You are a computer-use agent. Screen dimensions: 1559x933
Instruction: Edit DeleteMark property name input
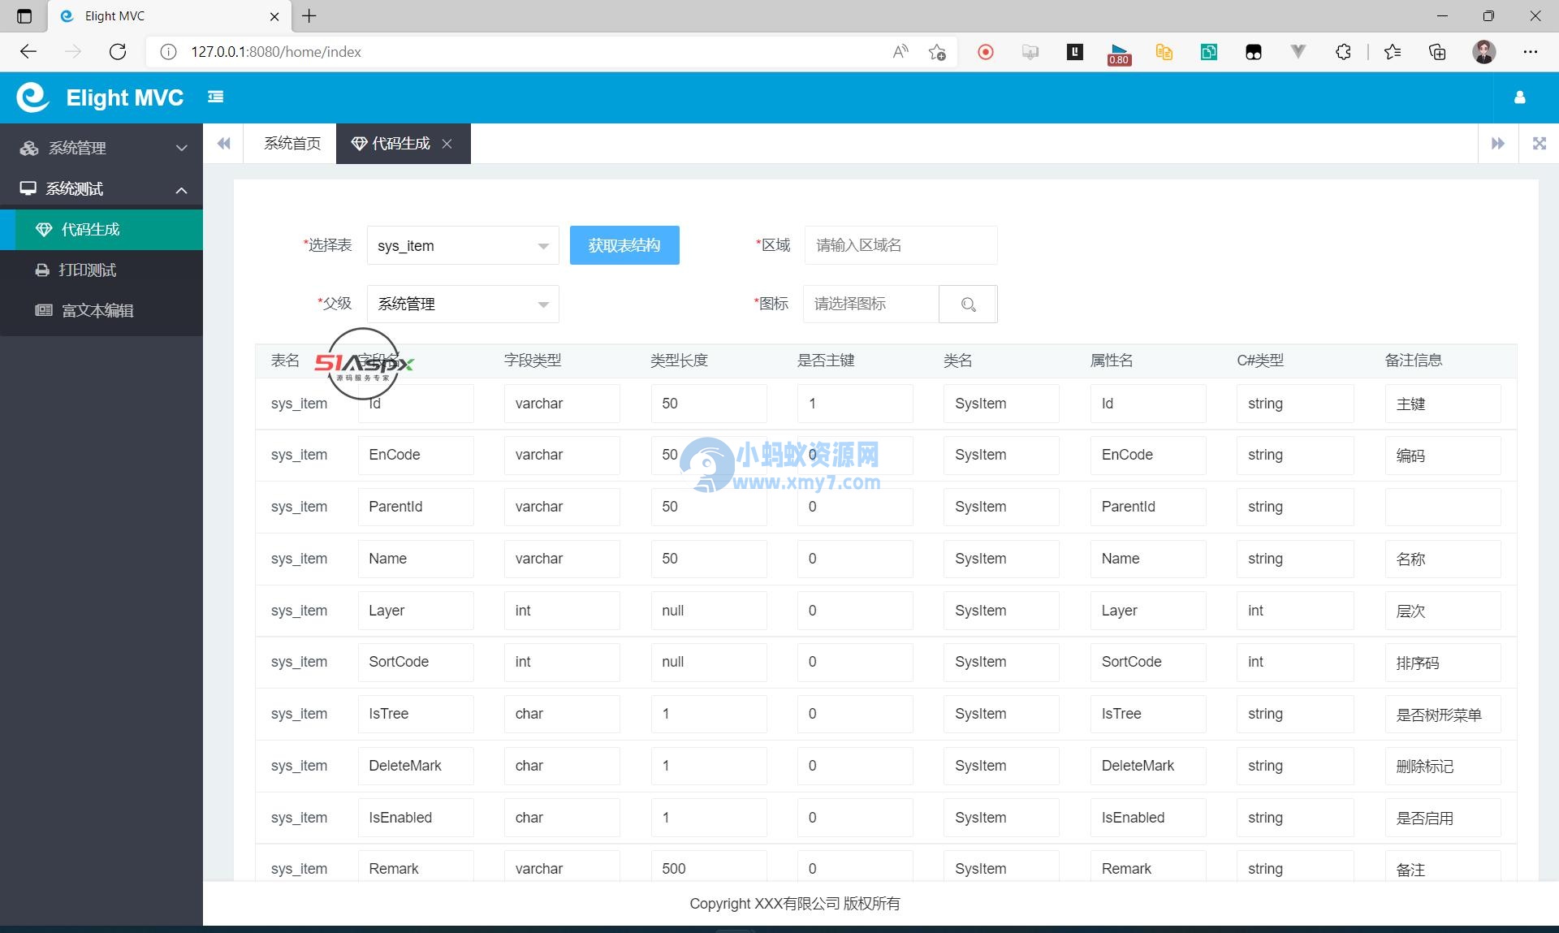pos(1148,766)
